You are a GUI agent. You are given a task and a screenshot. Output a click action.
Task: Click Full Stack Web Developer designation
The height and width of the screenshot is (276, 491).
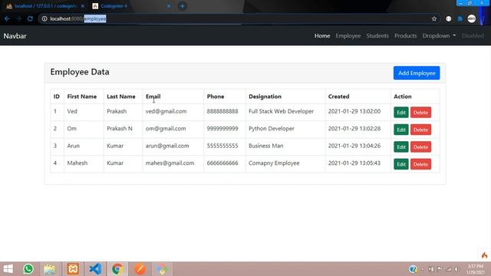[282, 111]
